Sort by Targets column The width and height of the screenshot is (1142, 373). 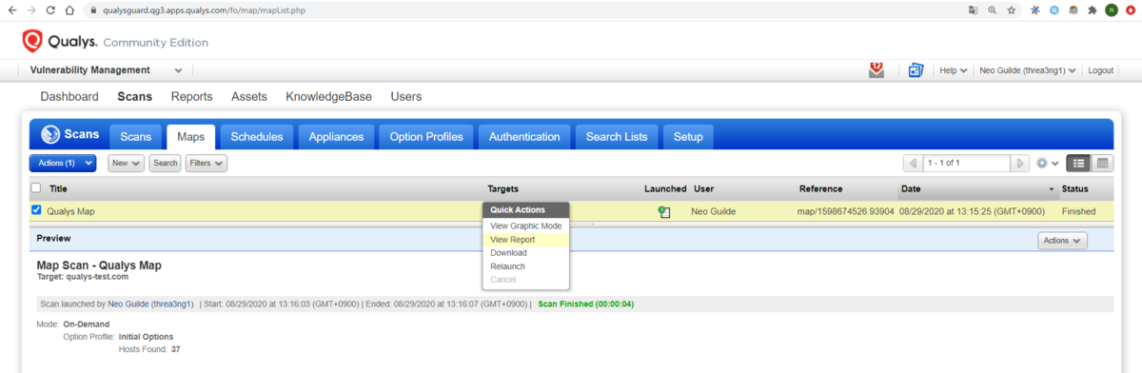(x=502, y=188)
